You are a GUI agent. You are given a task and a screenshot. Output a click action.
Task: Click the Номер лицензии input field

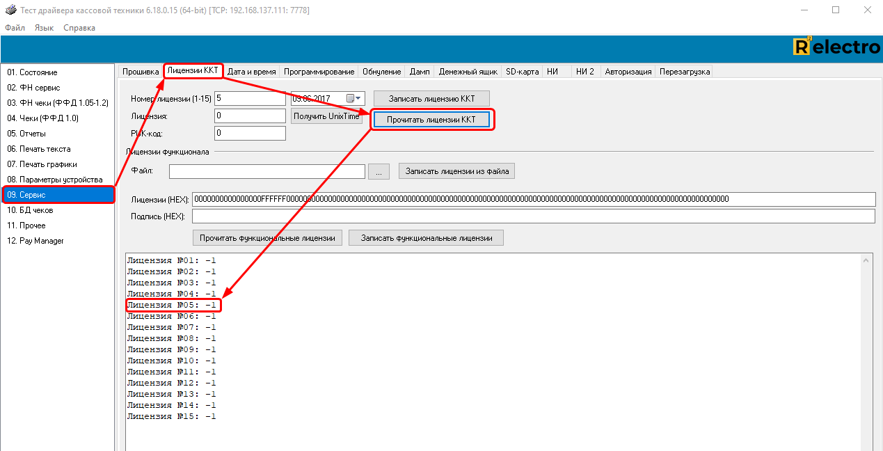click(x=250, y=99)
